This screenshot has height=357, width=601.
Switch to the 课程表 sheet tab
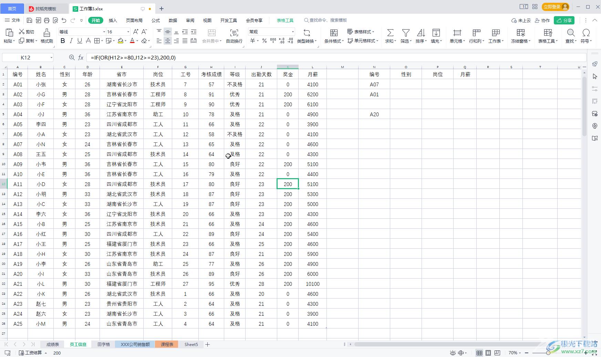[167, 344]
